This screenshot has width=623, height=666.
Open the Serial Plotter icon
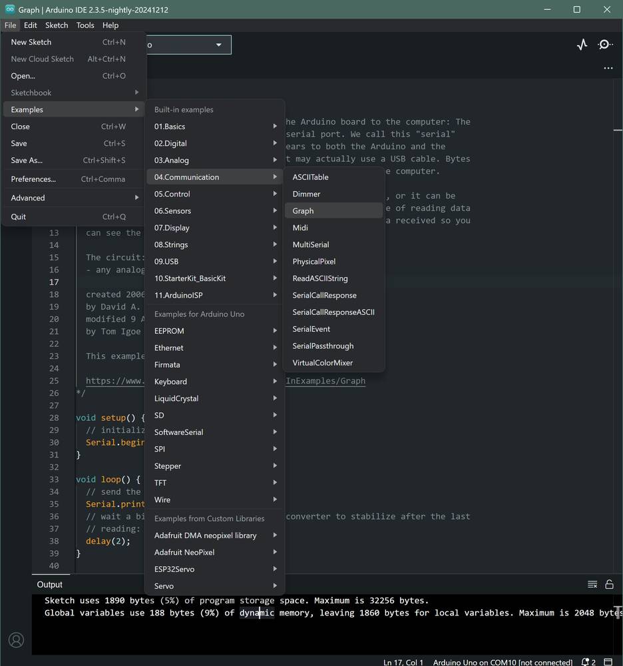point(582,45)
